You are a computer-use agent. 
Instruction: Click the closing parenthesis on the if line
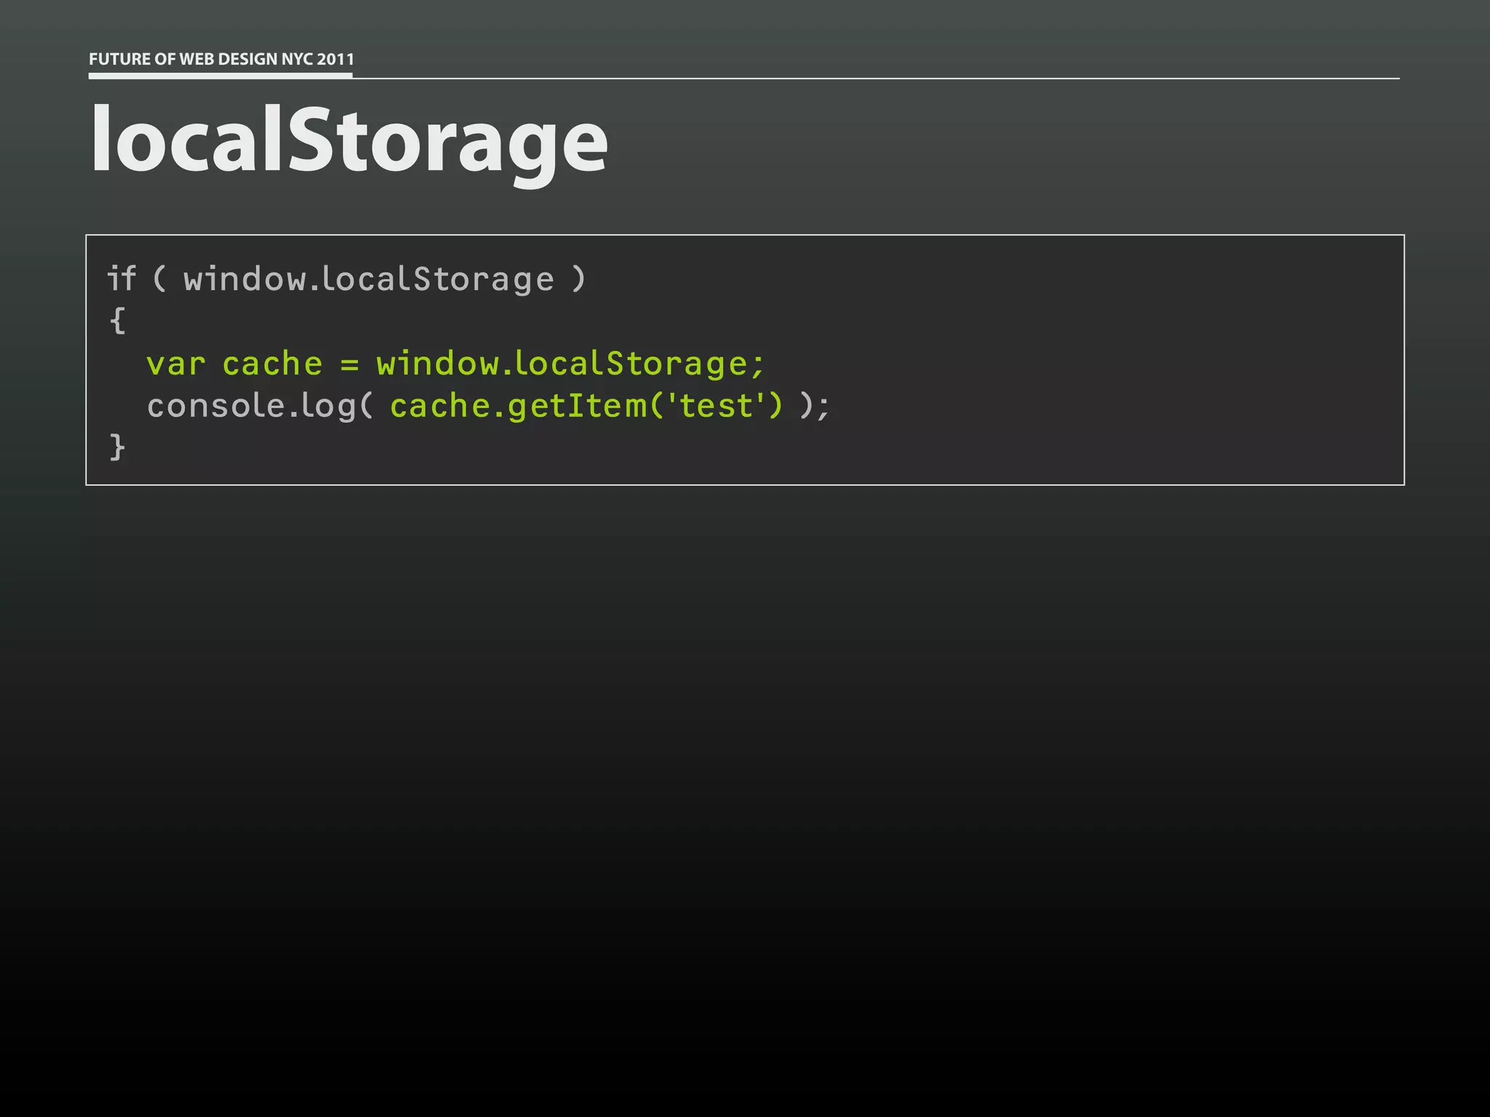tap(578, 279)
